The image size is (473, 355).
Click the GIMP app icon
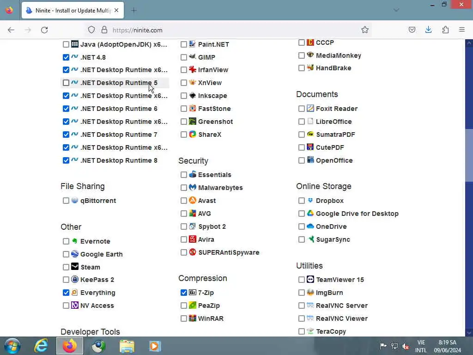pyautogui.click(x=193, y=57)
